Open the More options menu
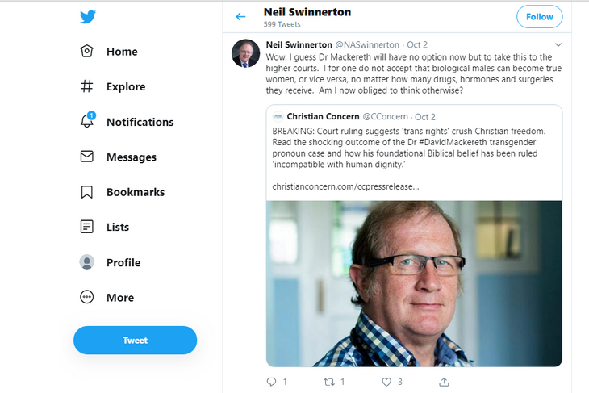The width and height of the screenshot is (589, 393). 87,297
